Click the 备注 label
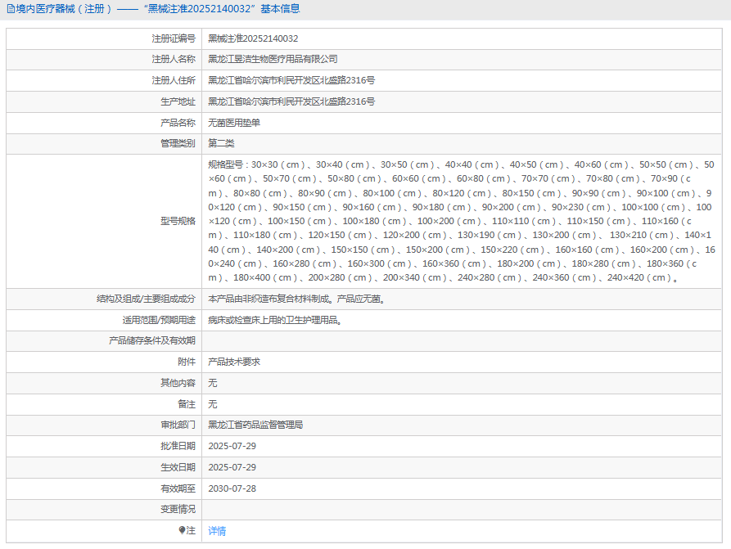Screen dimensions: 731x549 [187, 404]
